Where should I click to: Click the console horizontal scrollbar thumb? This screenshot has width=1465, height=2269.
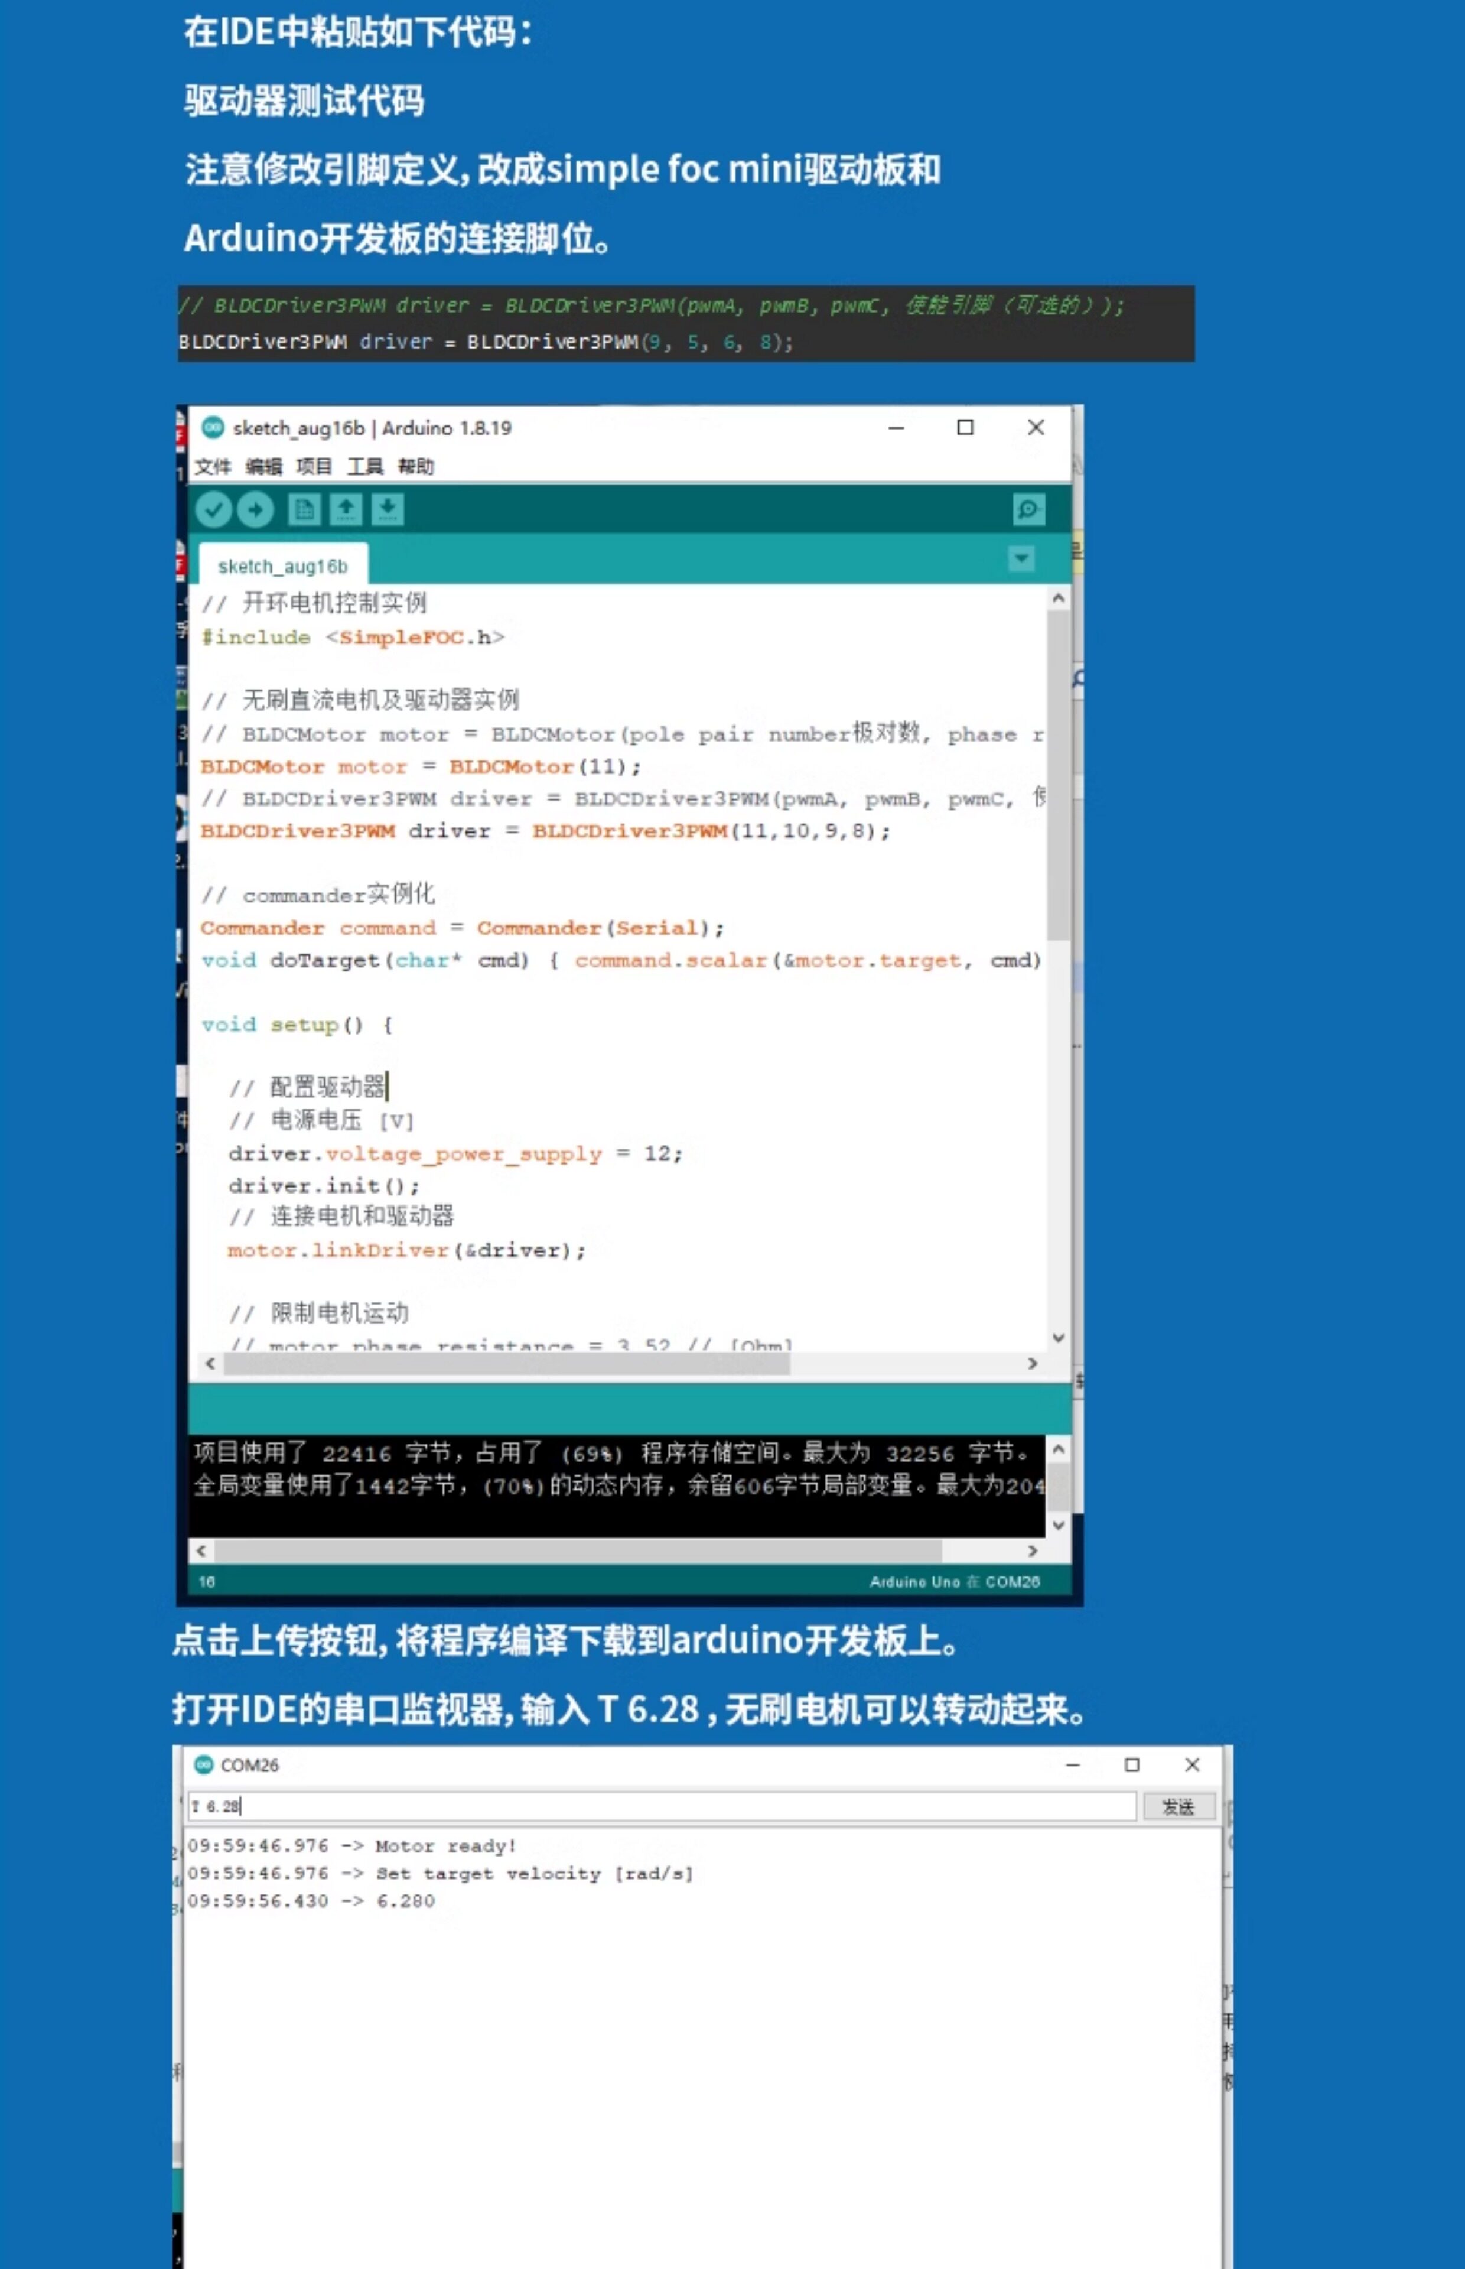point(578,1550)
